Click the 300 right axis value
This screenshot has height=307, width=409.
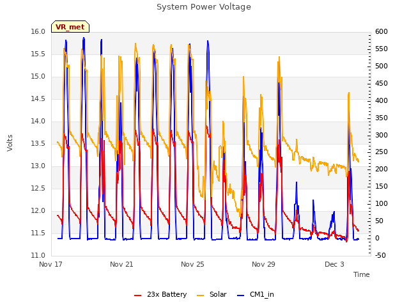382,135
